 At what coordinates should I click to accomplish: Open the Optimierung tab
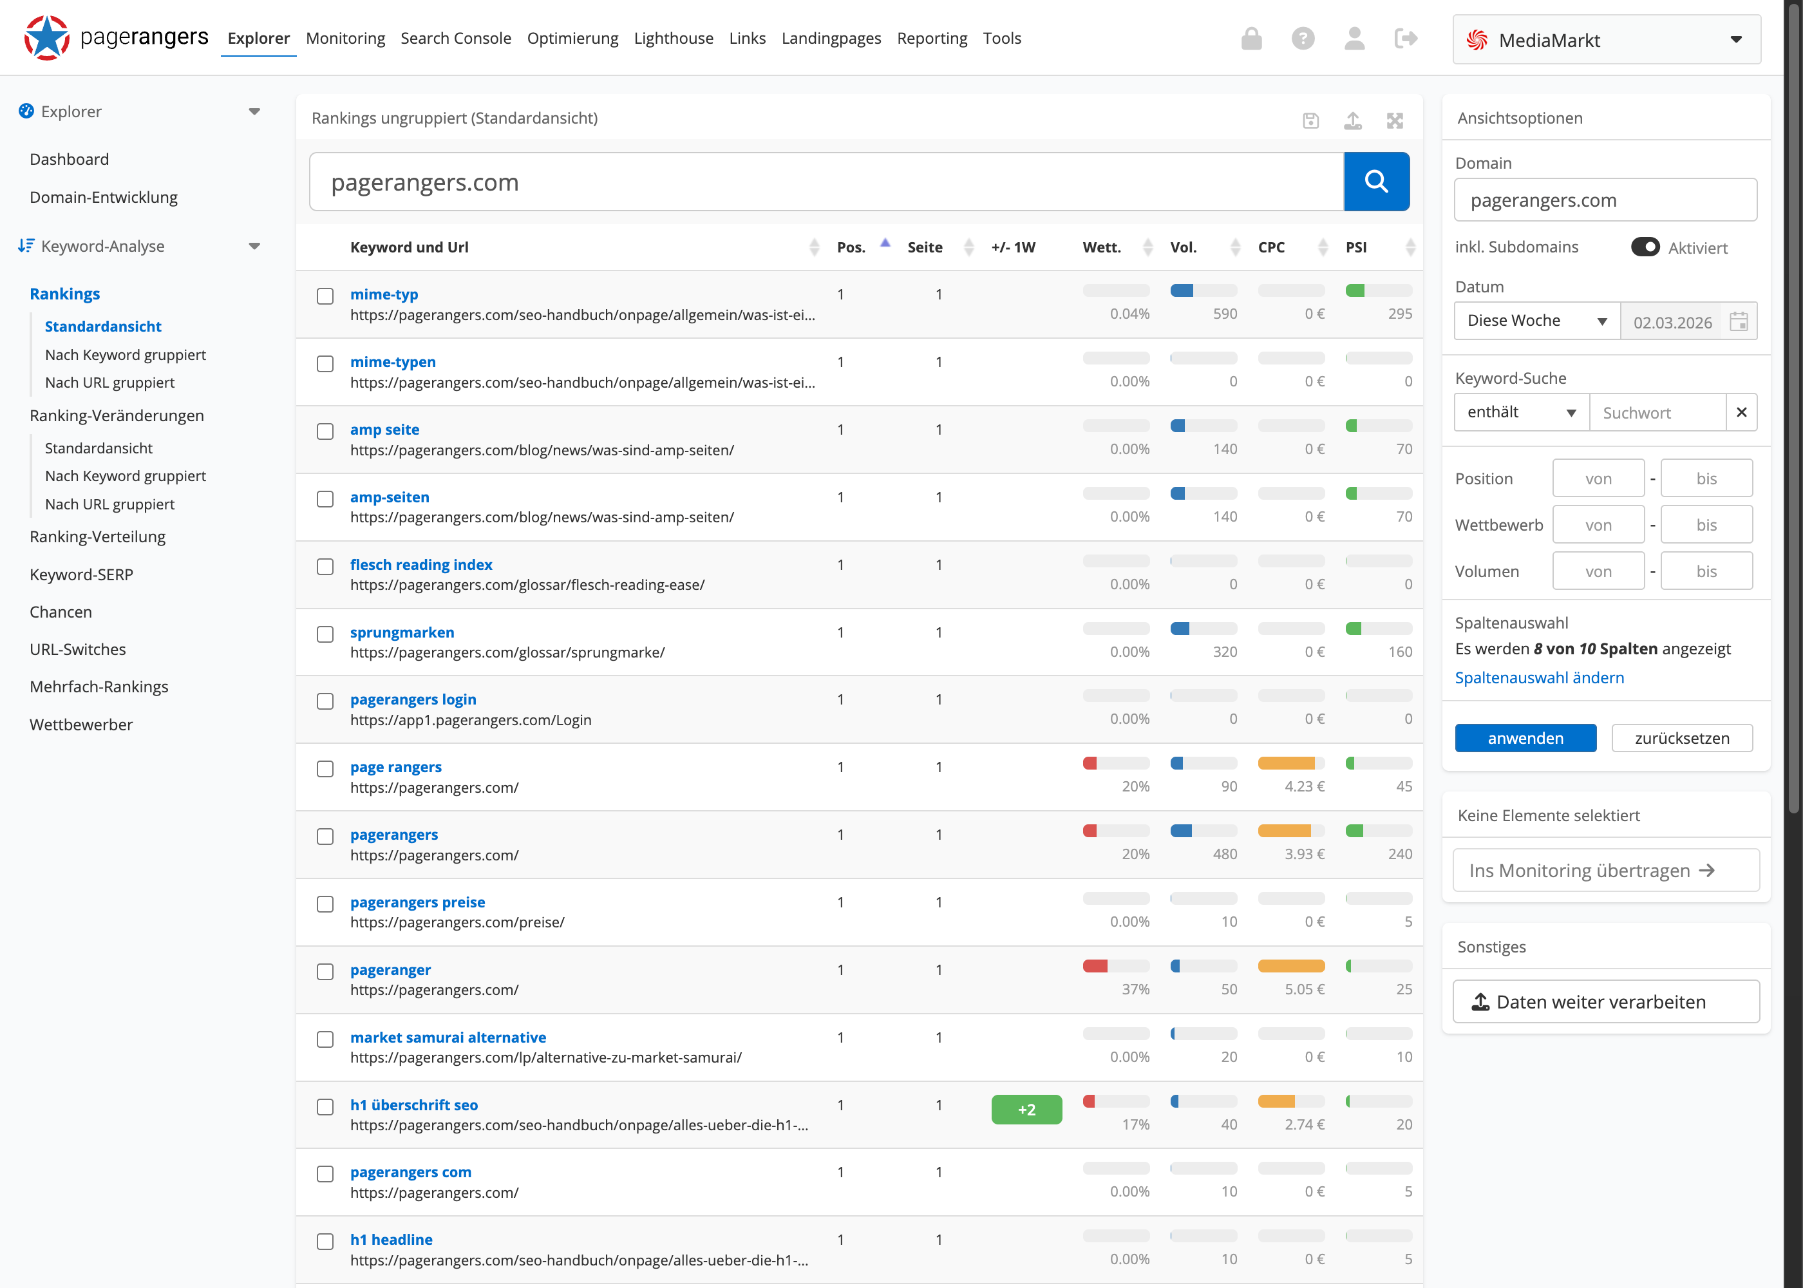pos(572,38)
